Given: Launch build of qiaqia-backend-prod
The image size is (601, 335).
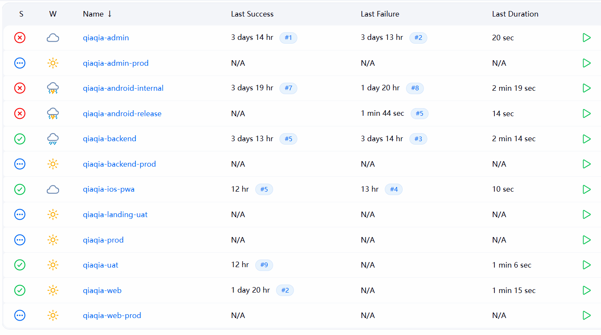Looking at the screenshot, I should 587,164.
